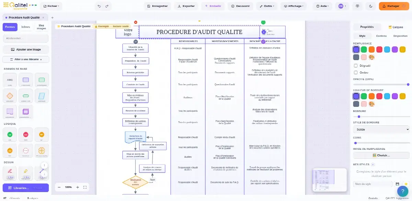Click the Nom du style input field

tap(373, 184)
